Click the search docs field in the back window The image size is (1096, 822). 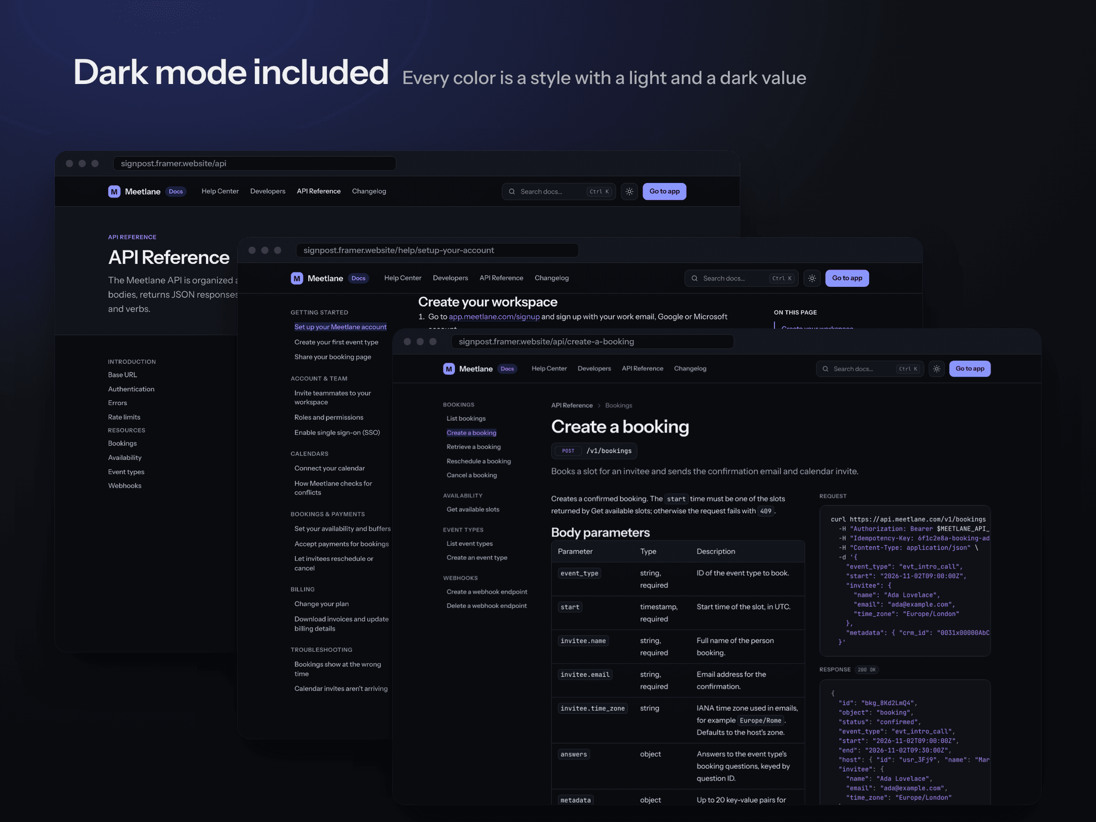click(x=559, y=192)
